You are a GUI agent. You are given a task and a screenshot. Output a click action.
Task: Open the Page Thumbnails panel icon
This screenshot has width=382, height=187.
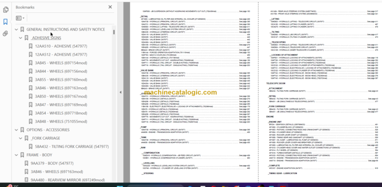[5, 10]
